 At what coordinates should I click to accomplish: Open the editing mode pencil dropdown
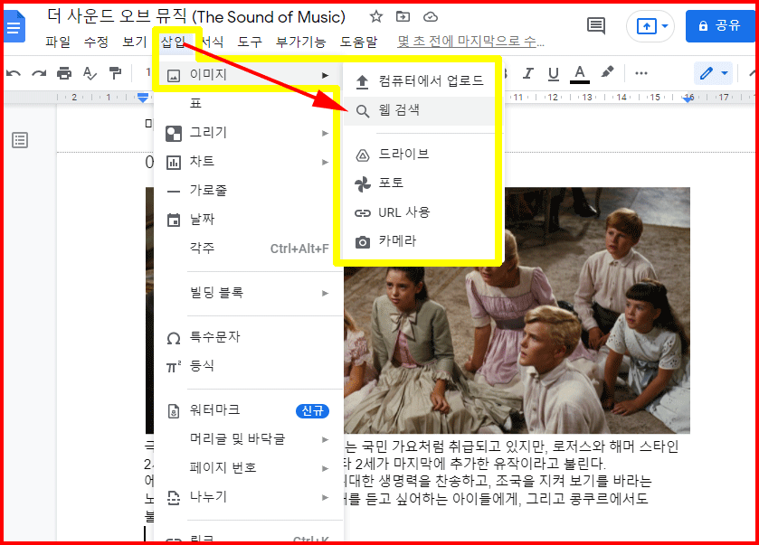click(x=713, y=73)
